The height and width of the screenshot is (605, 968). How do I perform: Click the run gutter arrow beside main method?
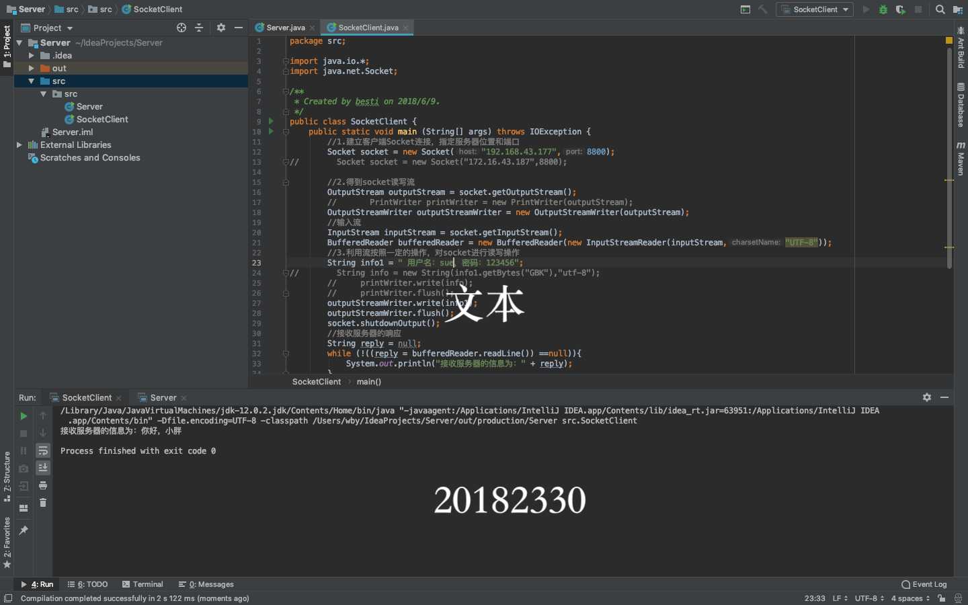271,132
